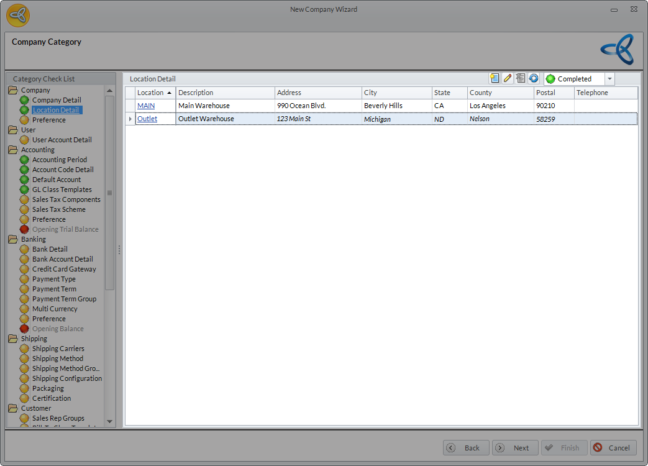
Task: Click the status icon beside Payment Term
Action: (x=24, y=289)
